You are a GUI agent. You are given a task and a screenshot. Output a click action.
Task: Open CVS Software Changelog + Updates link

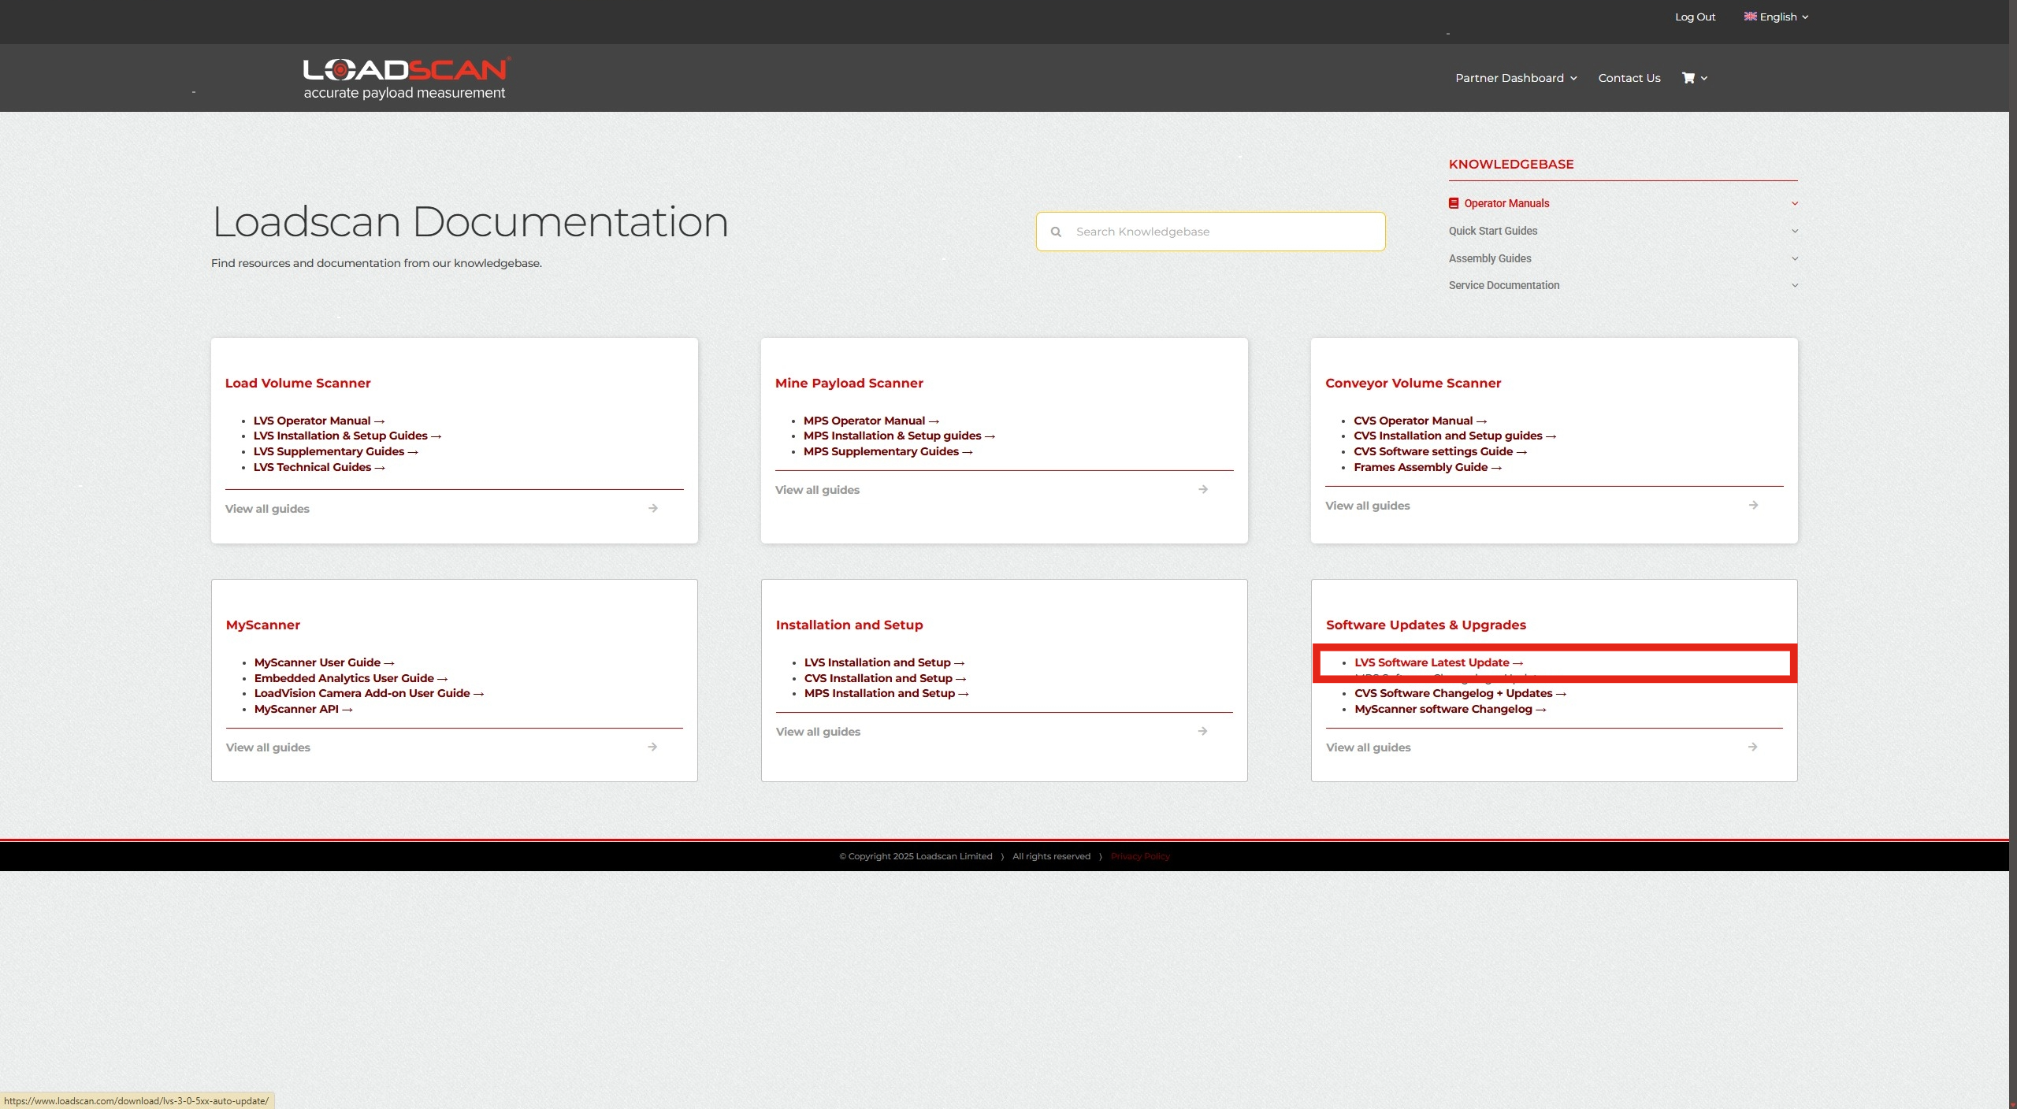[1460, 693]
